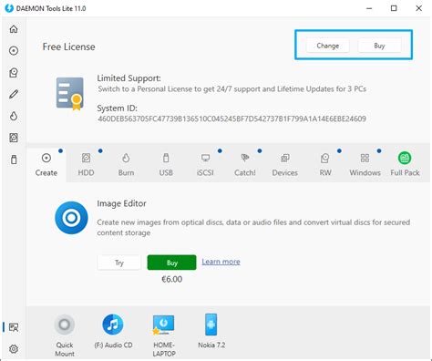Open the Home icon in sidebar

[14, 29]
